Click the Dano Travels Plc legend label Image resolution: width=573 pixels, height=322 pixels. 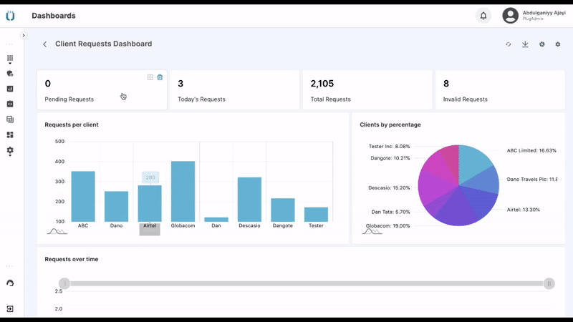click(x=531, y=180)
